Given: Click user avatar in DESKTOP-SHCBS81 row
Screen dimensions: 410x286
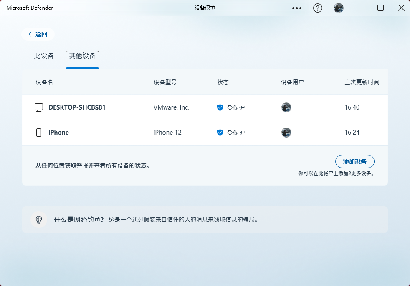Looking at the screenshot, I should pos(286,107).
